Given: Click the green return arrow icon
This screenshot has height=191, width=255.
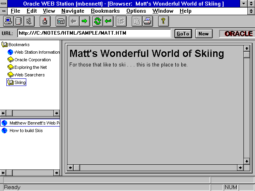Looking at the screenshot, I should click(x=108, y=21).
